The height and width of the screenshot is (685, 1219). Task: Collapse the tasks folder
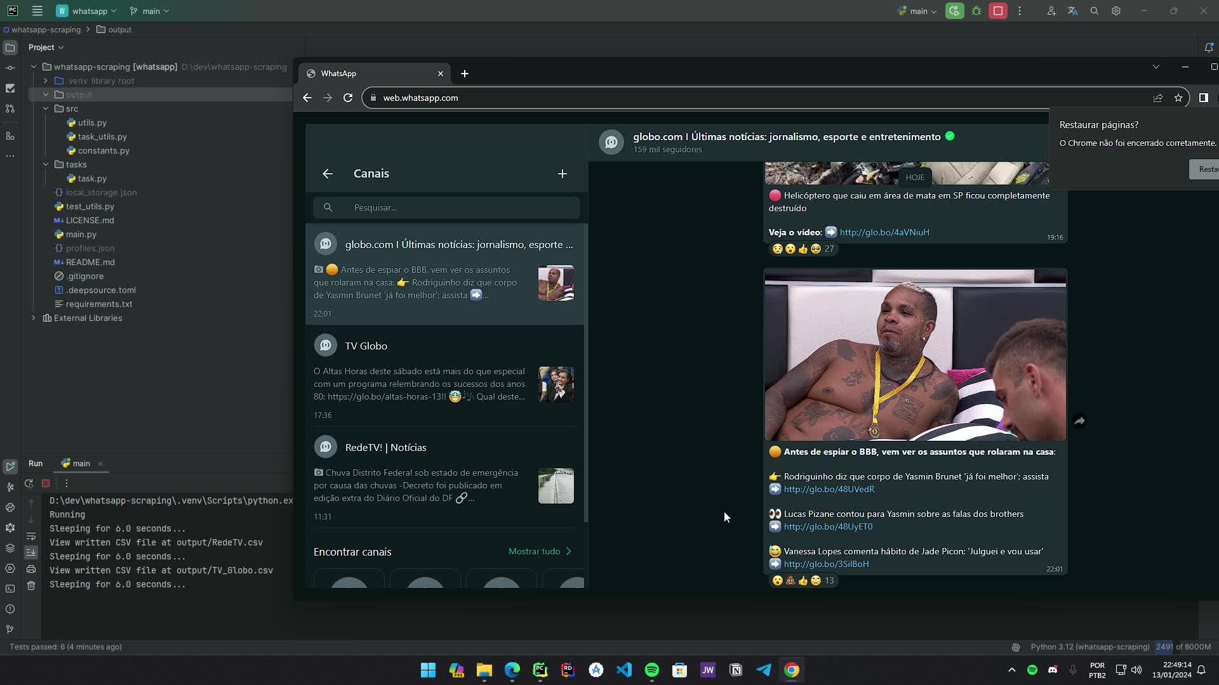46,164
